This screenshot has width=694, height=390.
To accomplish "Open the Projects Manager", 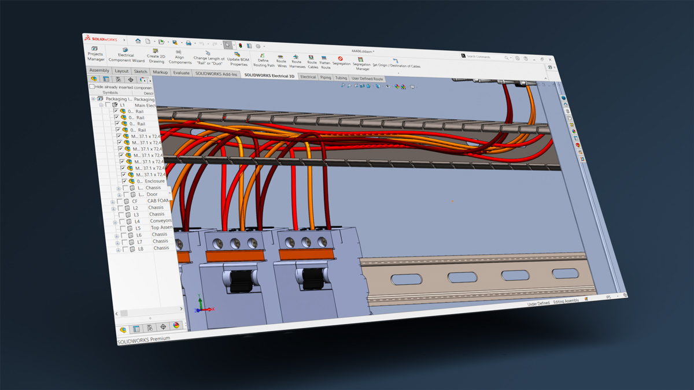I will point(96,54).
